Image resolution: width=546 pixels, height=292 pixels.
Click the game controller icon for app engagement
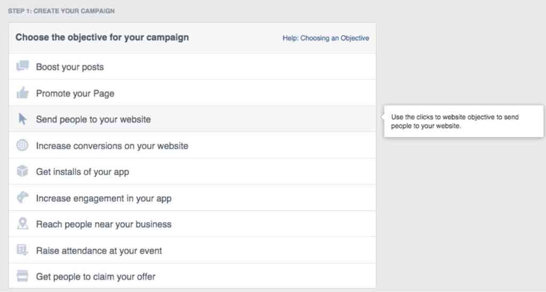(x=22, y=198)
